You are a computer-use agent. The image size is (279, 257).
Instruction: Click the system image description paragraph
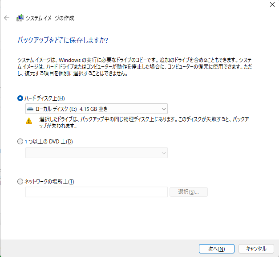[135, 67]
